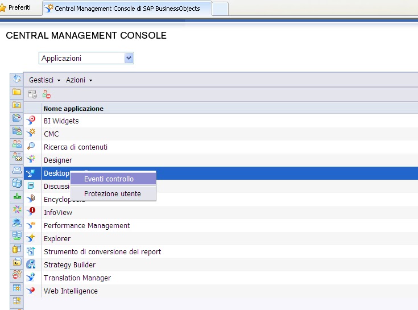
Task: Open Personal Categories icon with user
Action: 17,131
